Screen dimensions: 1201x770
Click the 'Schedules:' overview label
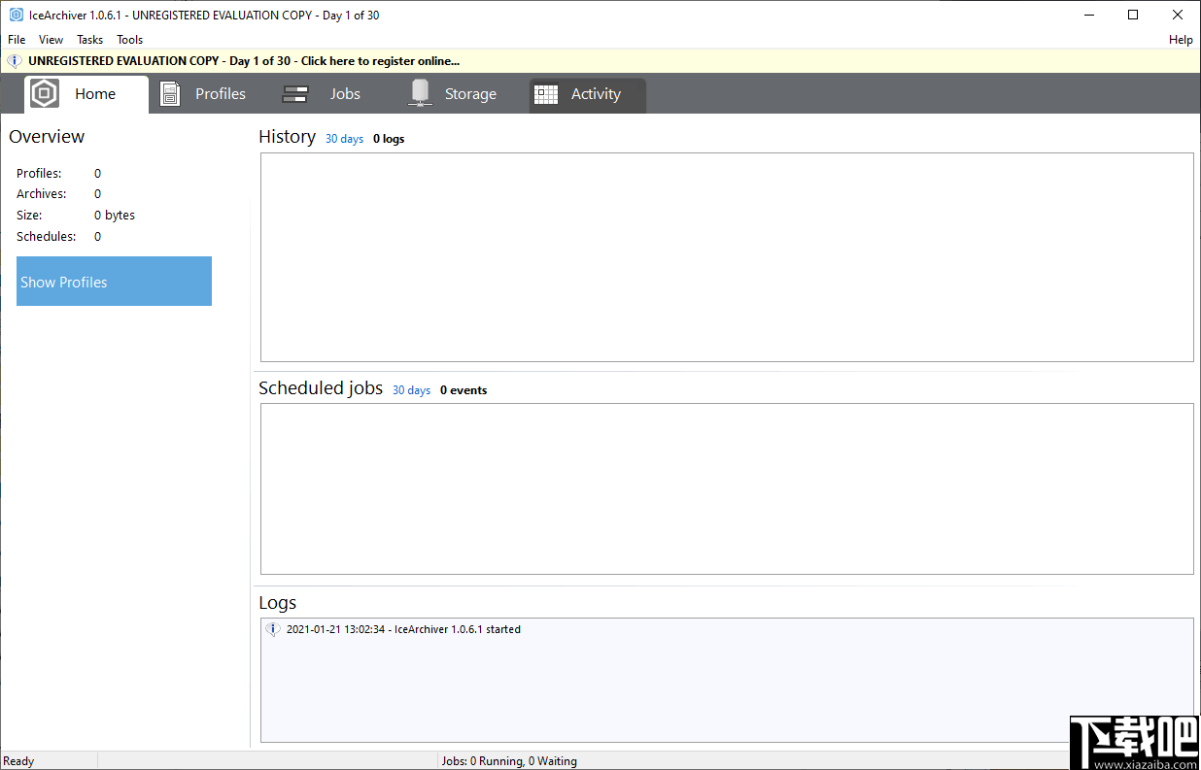coord(46,237)
